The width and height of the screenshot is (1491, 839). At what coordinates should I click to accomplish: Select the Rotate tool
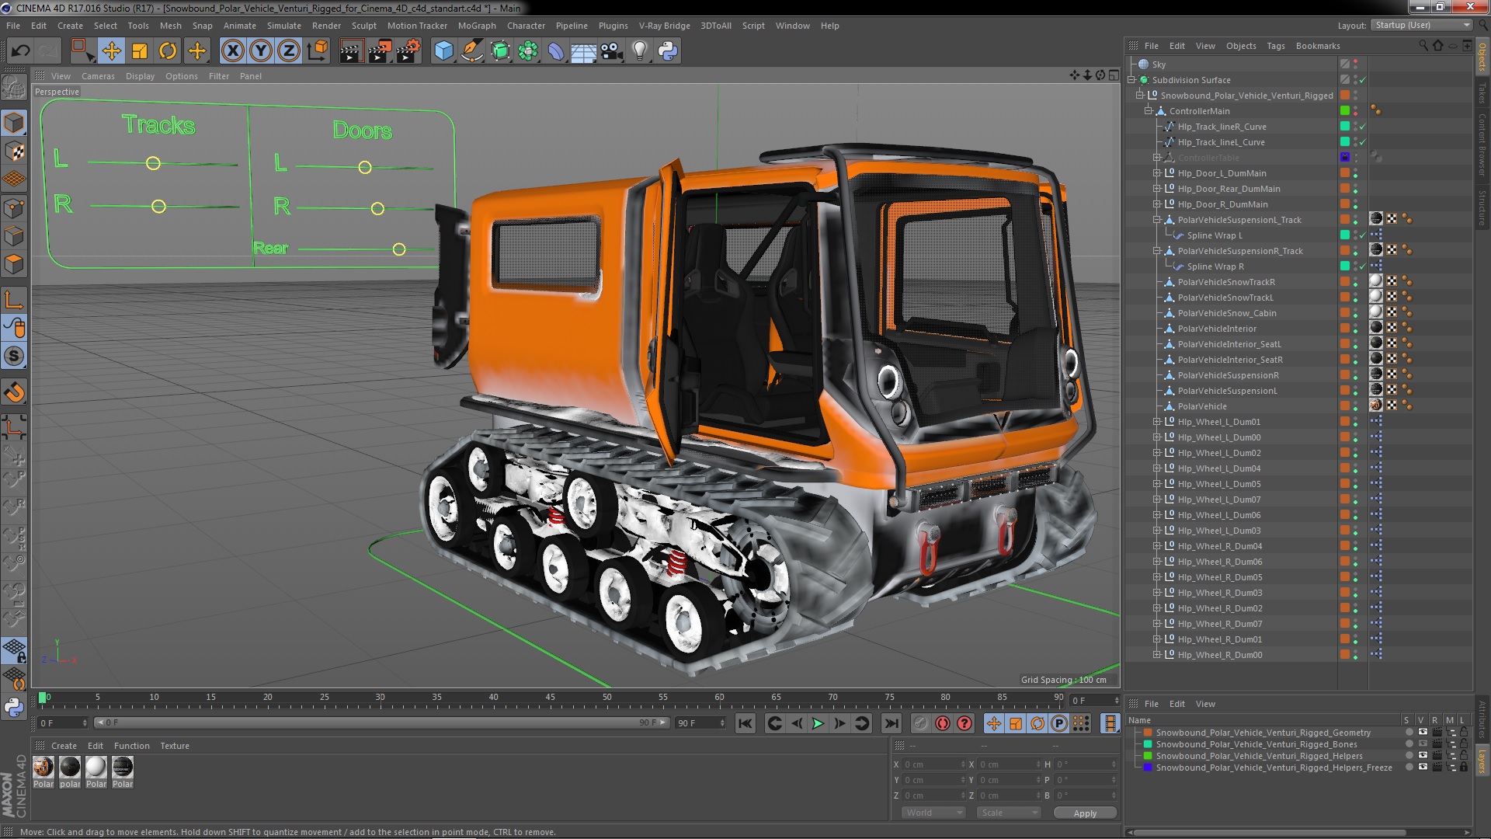click(x=168, y=51)
